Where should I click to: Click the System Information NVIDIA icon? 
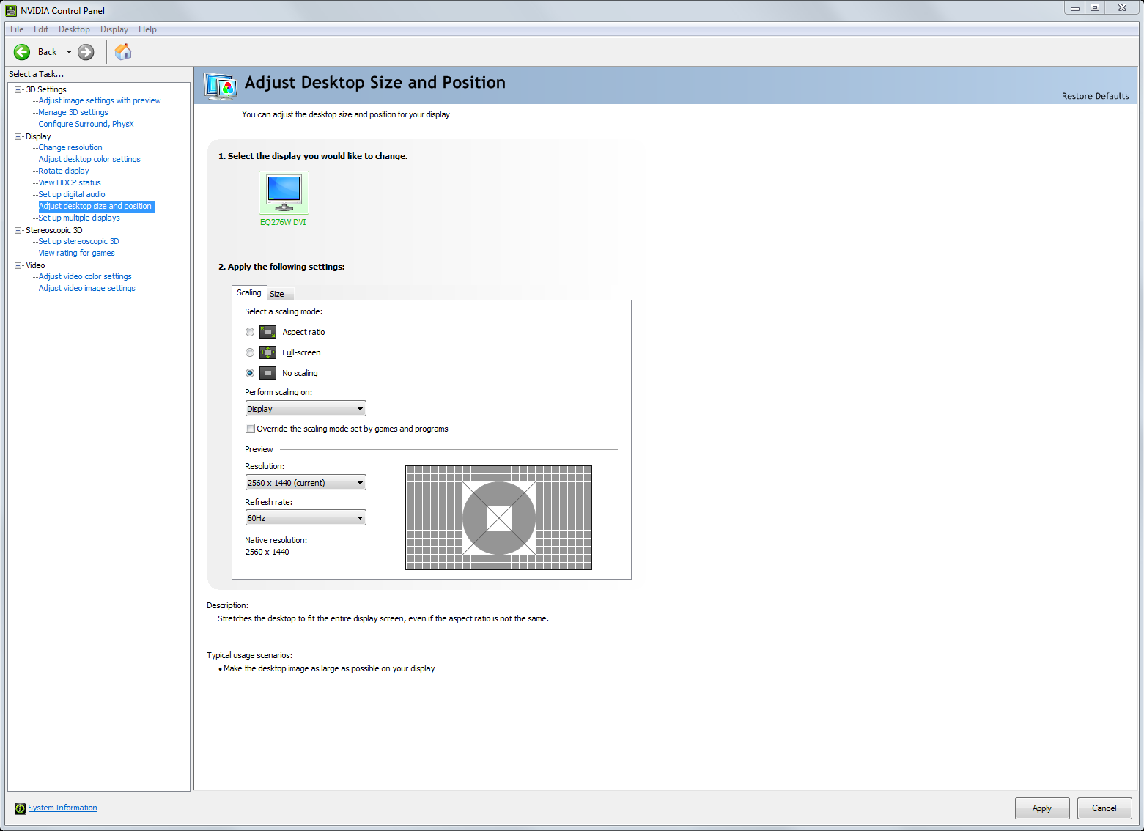coord(21,808)
